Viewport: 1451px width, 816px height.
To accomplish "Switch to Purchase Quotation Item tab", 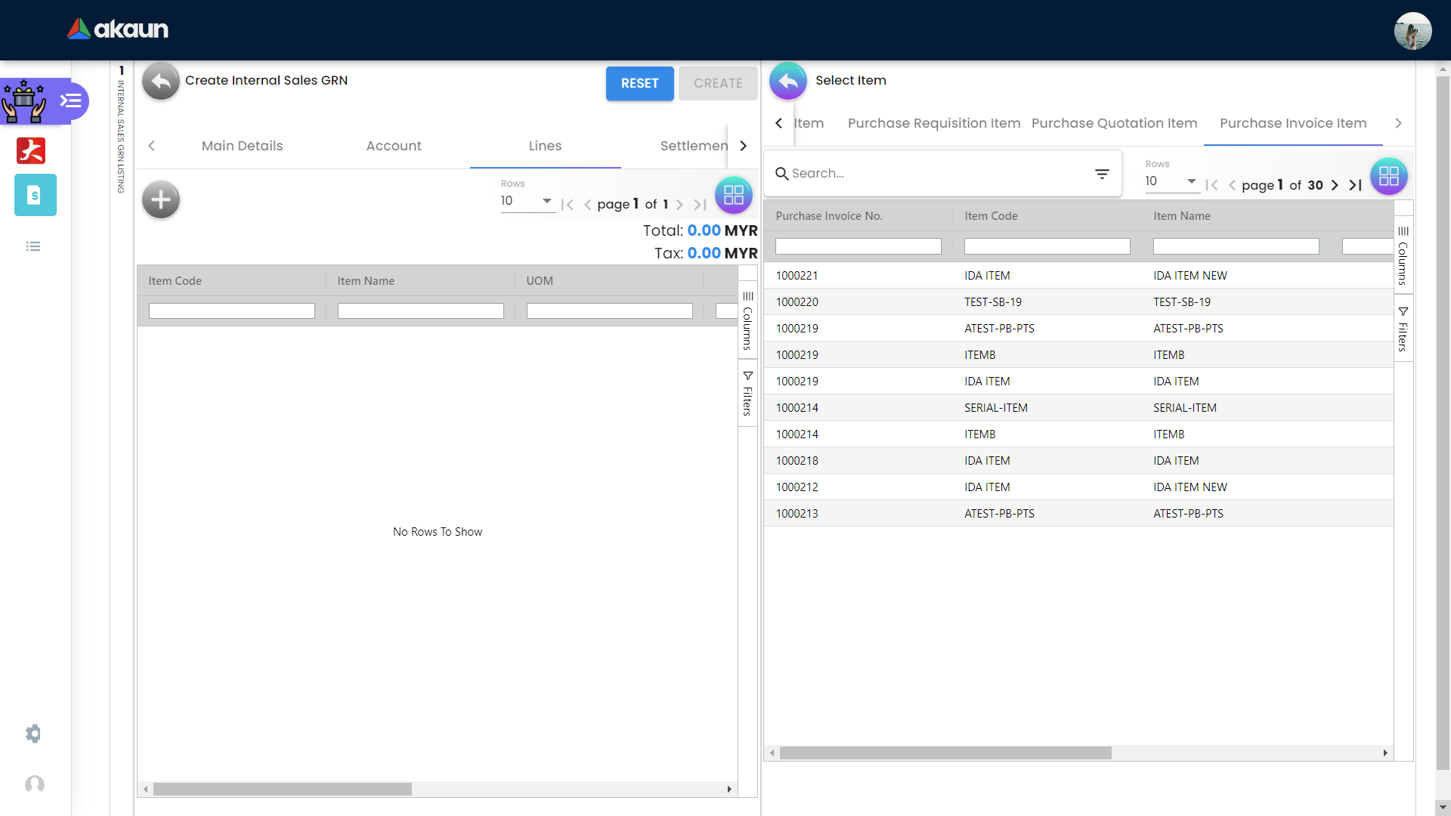I will tap(1114, 123).
